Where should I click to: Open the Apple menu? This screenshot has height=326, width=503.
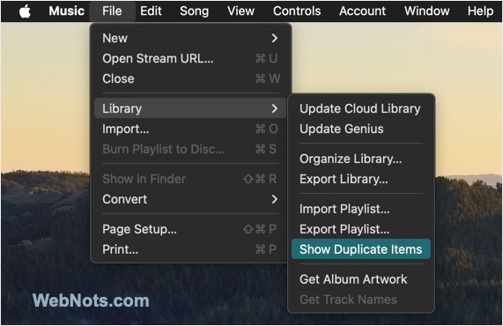25,11
